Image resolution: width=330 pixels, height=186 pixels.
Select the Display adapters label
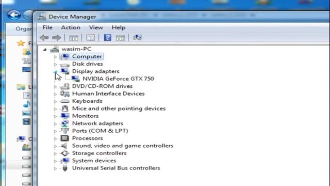[95, 71]
